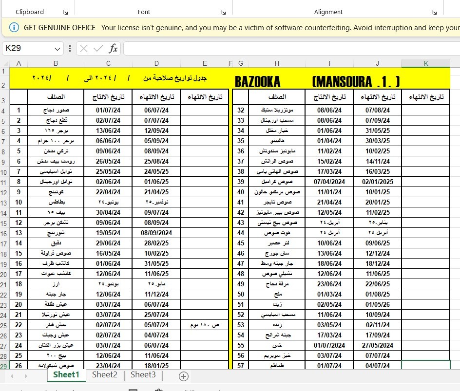The image size is (460, 391).
Task: Switch to the Sheet1 tab
Action: (x=66, y=375)
